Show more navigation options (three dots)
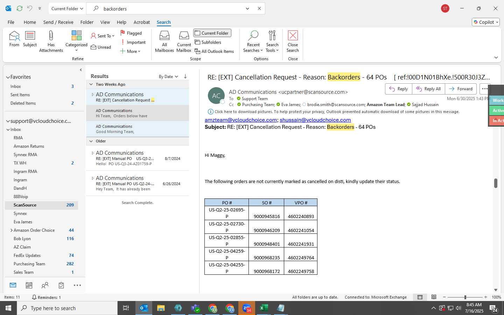Image resolution: width=504 pixels, height=315 pixels. pos(77,285)
